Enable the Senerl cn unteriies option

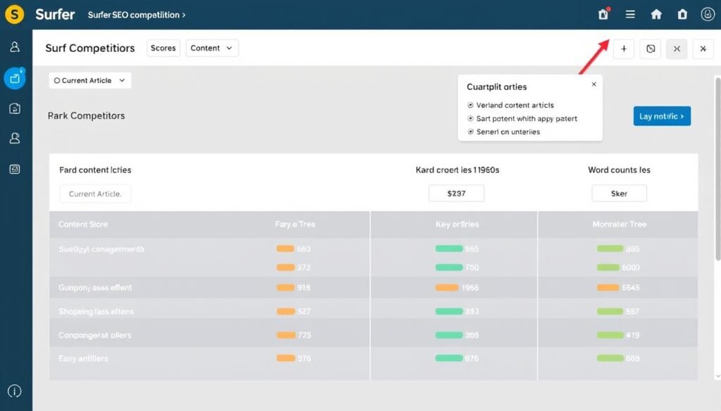click(470, 131)
